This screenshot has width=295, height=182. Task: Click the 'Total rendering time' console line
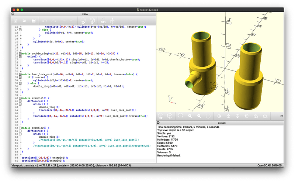click(x=188, y=127)
